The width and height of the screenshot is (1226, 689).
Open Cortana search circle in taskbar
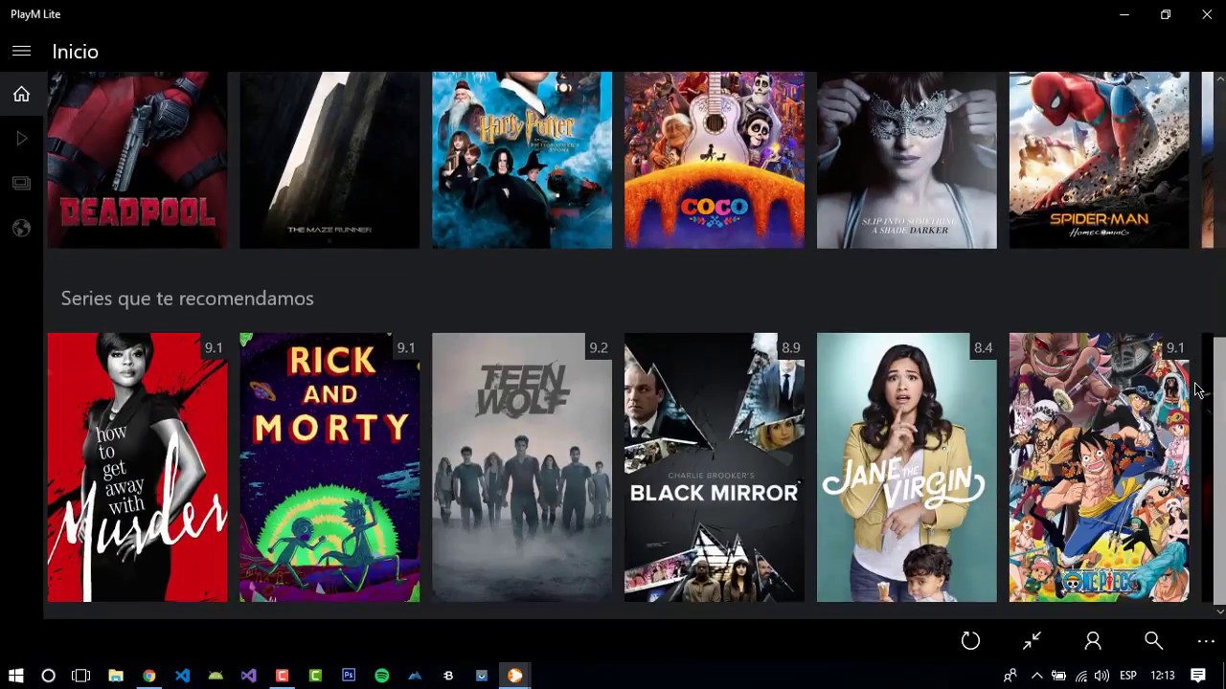48,676
